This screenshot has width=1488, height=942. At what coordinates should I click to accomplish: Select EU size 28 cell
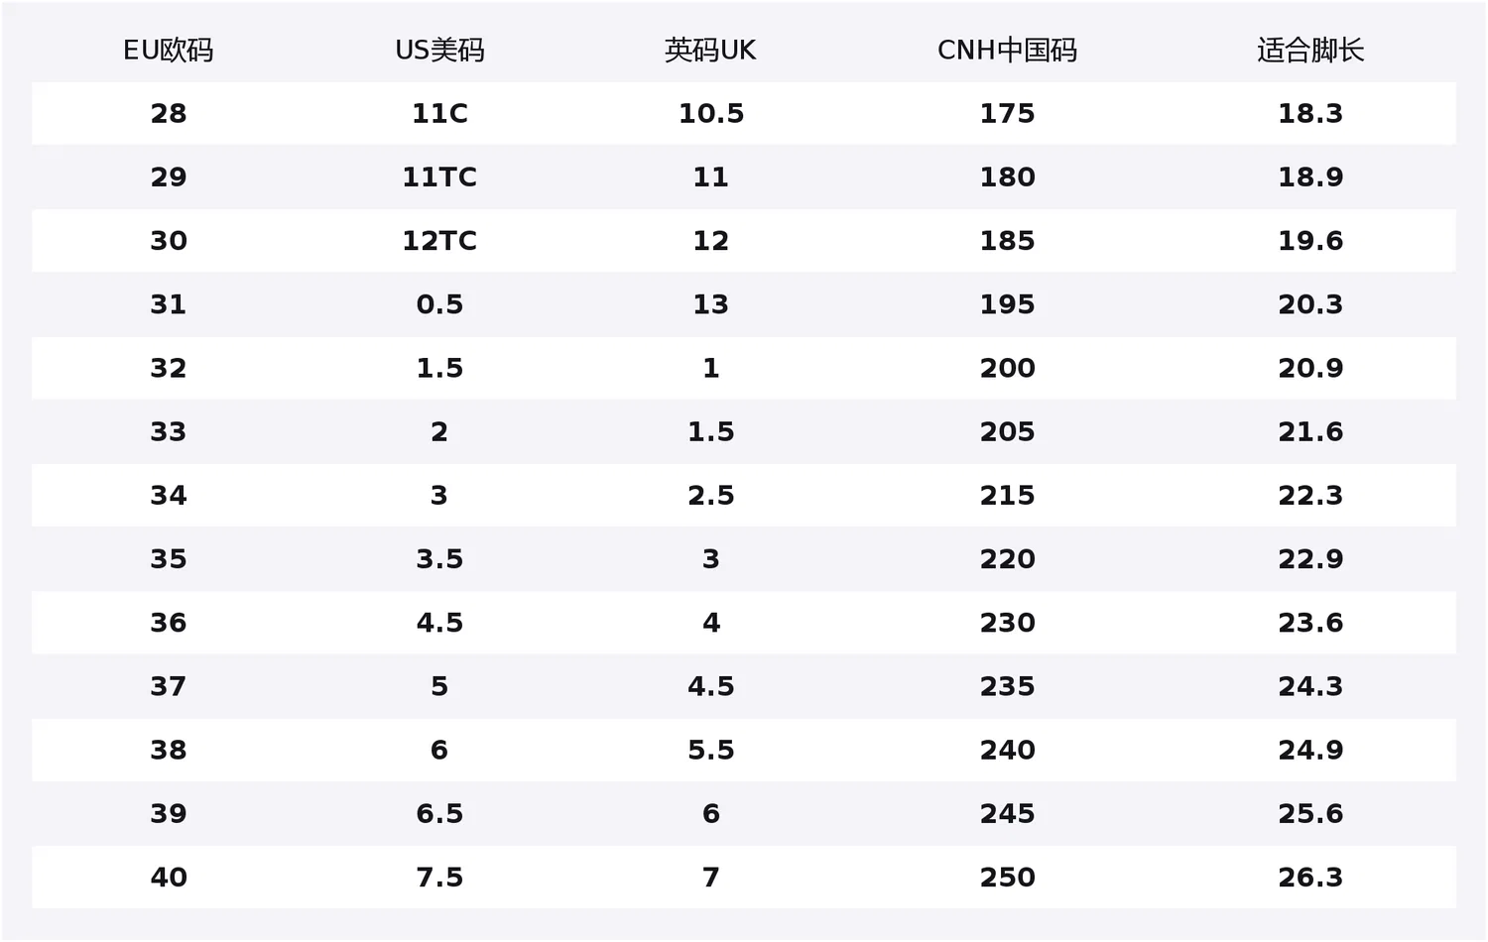pos(169,114)
